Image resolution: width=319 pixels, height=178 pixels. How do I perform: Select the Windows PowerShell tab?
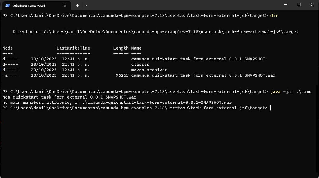36,6
